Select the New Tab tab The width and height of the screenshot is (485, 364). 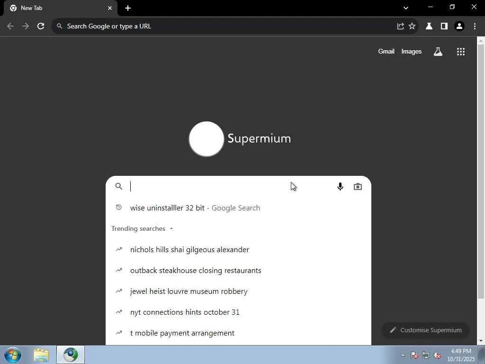(x=60, y=8)
